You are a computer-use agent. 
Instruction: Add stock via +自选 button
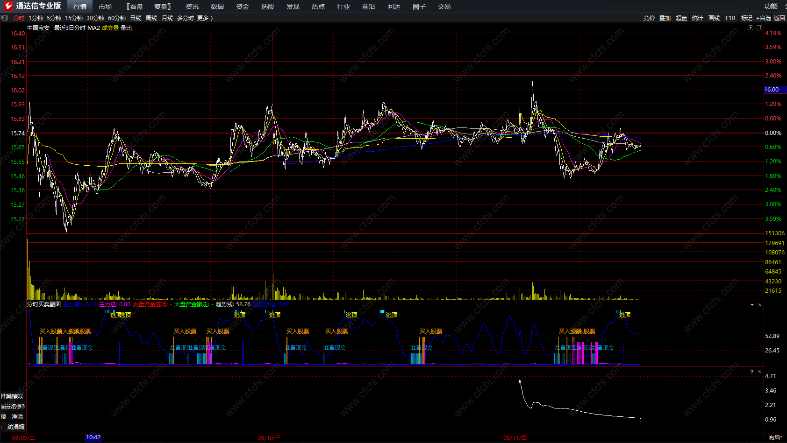tap(764, 18)
